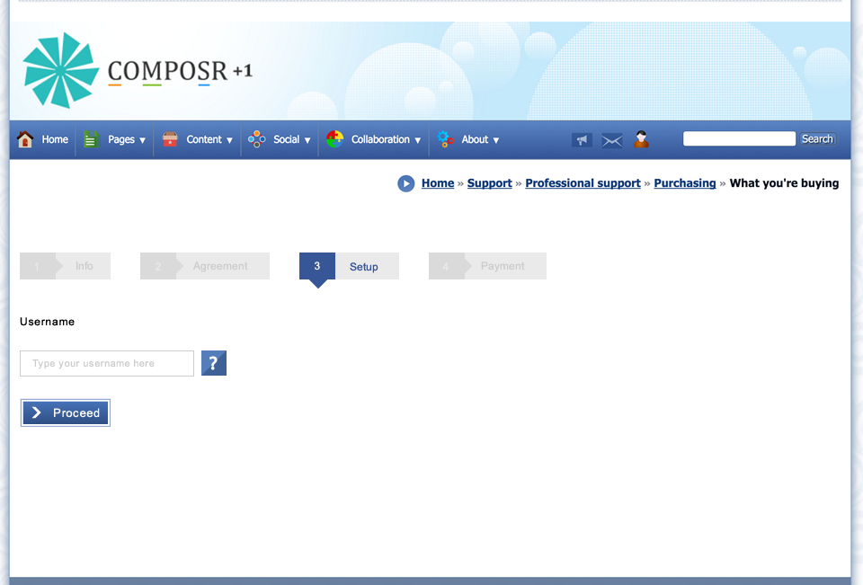The height and width of the screenshot is (585, 863).
Task: Click the blue breadcrumb arrow icon
Action: [406, 183]
